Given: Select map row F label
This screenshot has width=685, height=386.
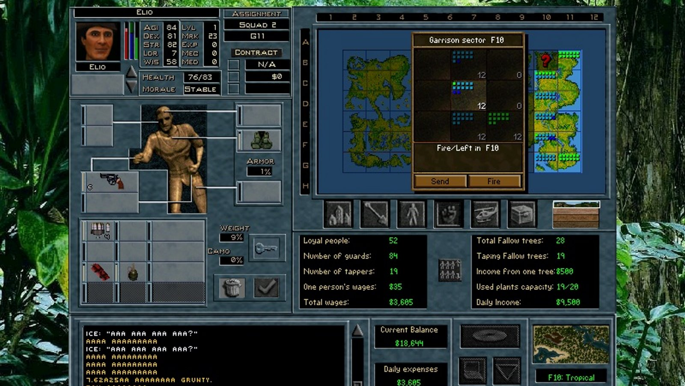Looking at the screenshot, I should tap(305, 145).
